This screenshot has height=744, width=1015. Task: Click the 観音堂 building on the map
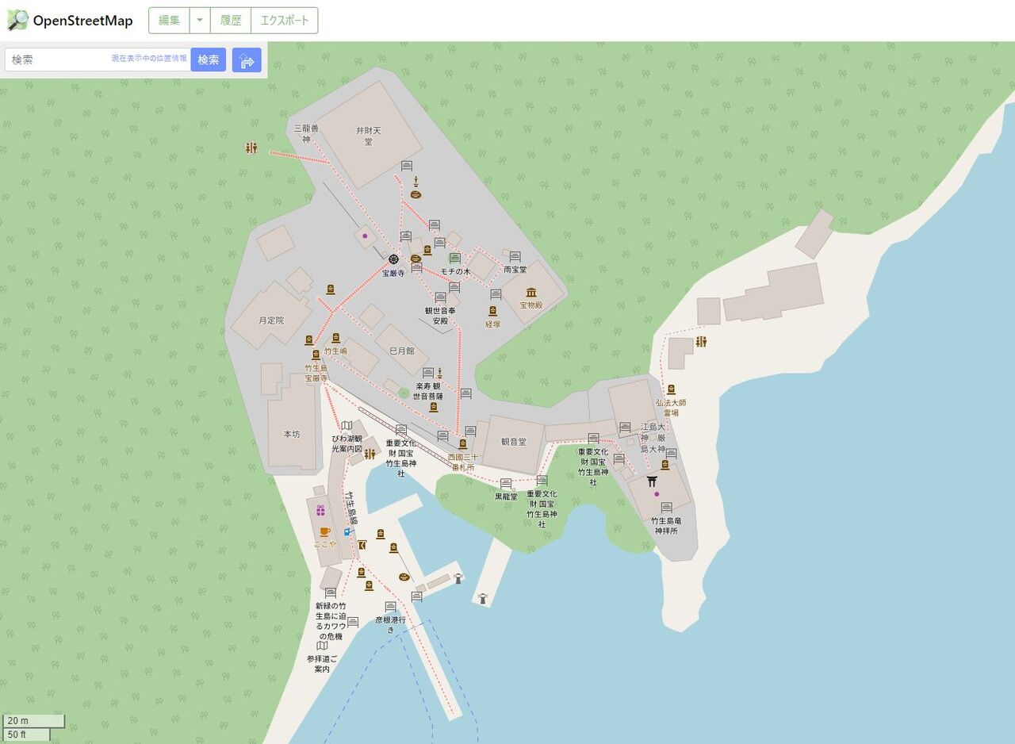click(513, 443)
